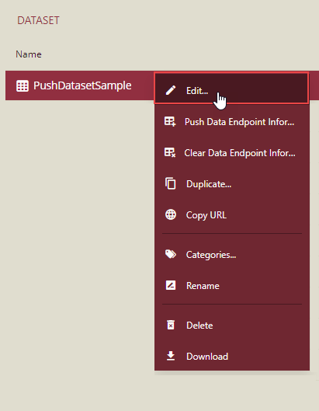
Task: Choose Edit... from the context menu
Action: click(x=231, y=89)
